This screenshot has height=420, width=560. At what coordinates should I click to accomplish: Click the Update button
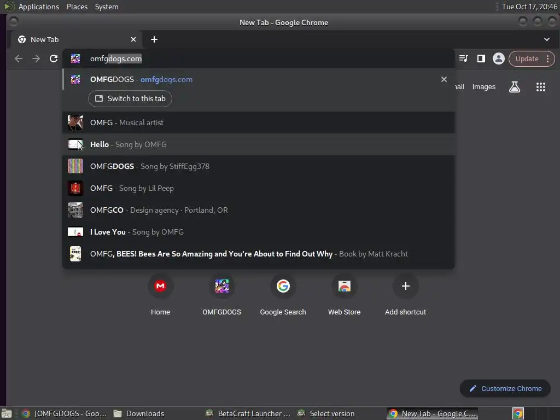pos(527,59)
